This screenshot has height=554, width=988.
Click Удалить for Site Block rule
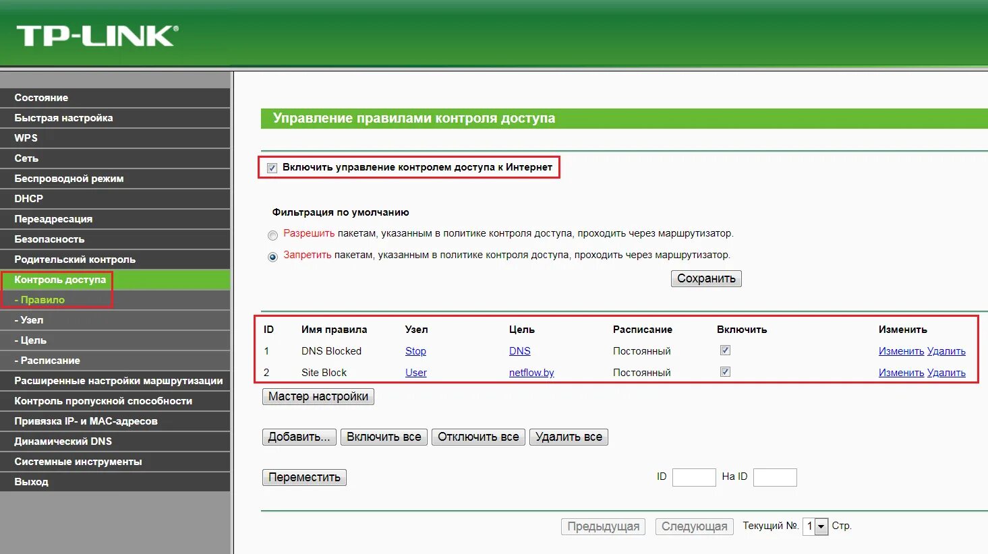(946, 373)
